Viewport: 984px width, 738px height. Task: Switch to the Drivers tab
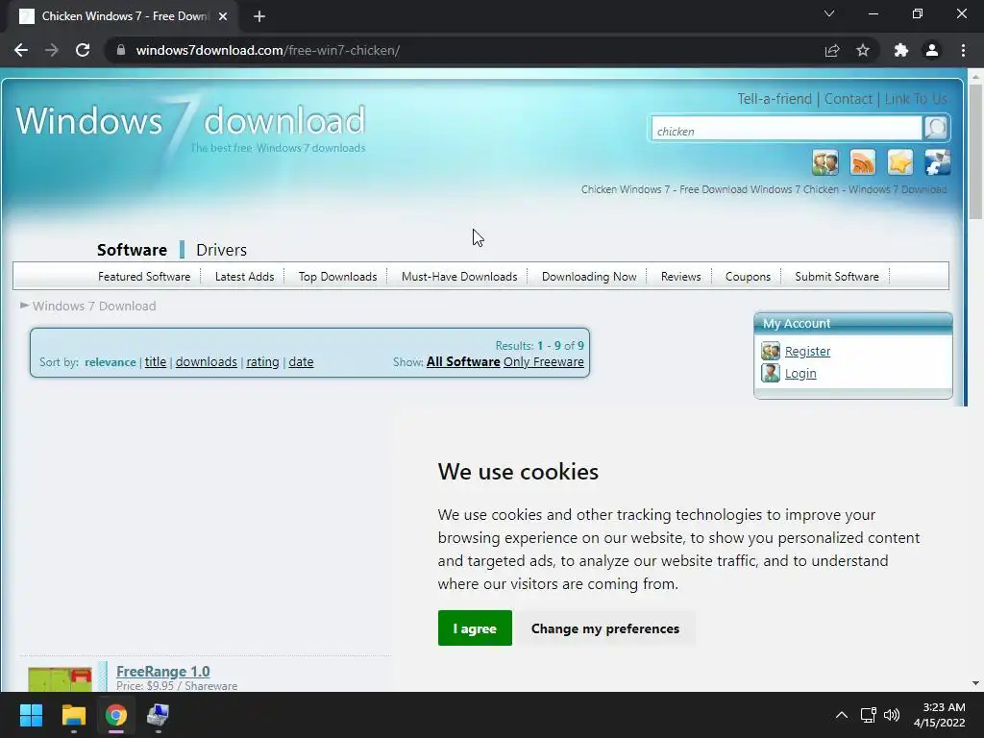(x=222, y=250)
